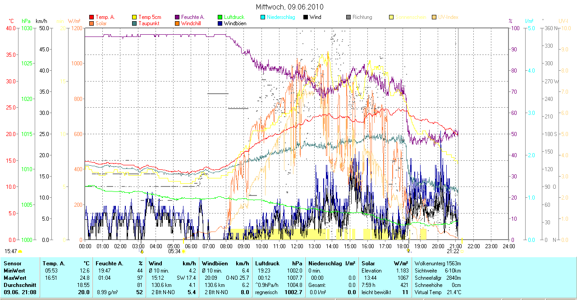This screenshot has height=300, width=577.
Task: Click the yellow icon beside 15:47
Action: pyautogui.click(x=20, y=251)
